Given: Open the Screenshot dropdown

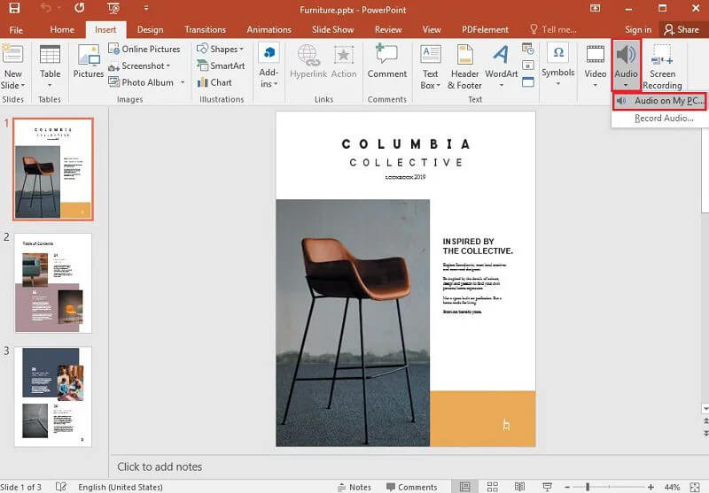Looking at the screenshot, I should click(139, 65).
